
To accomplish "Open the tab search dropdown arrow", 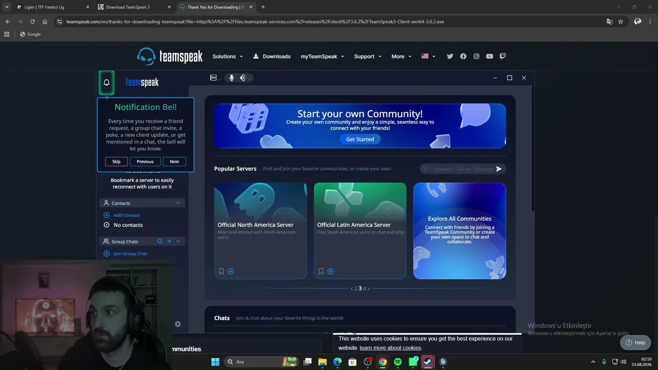I will (7, 7).
